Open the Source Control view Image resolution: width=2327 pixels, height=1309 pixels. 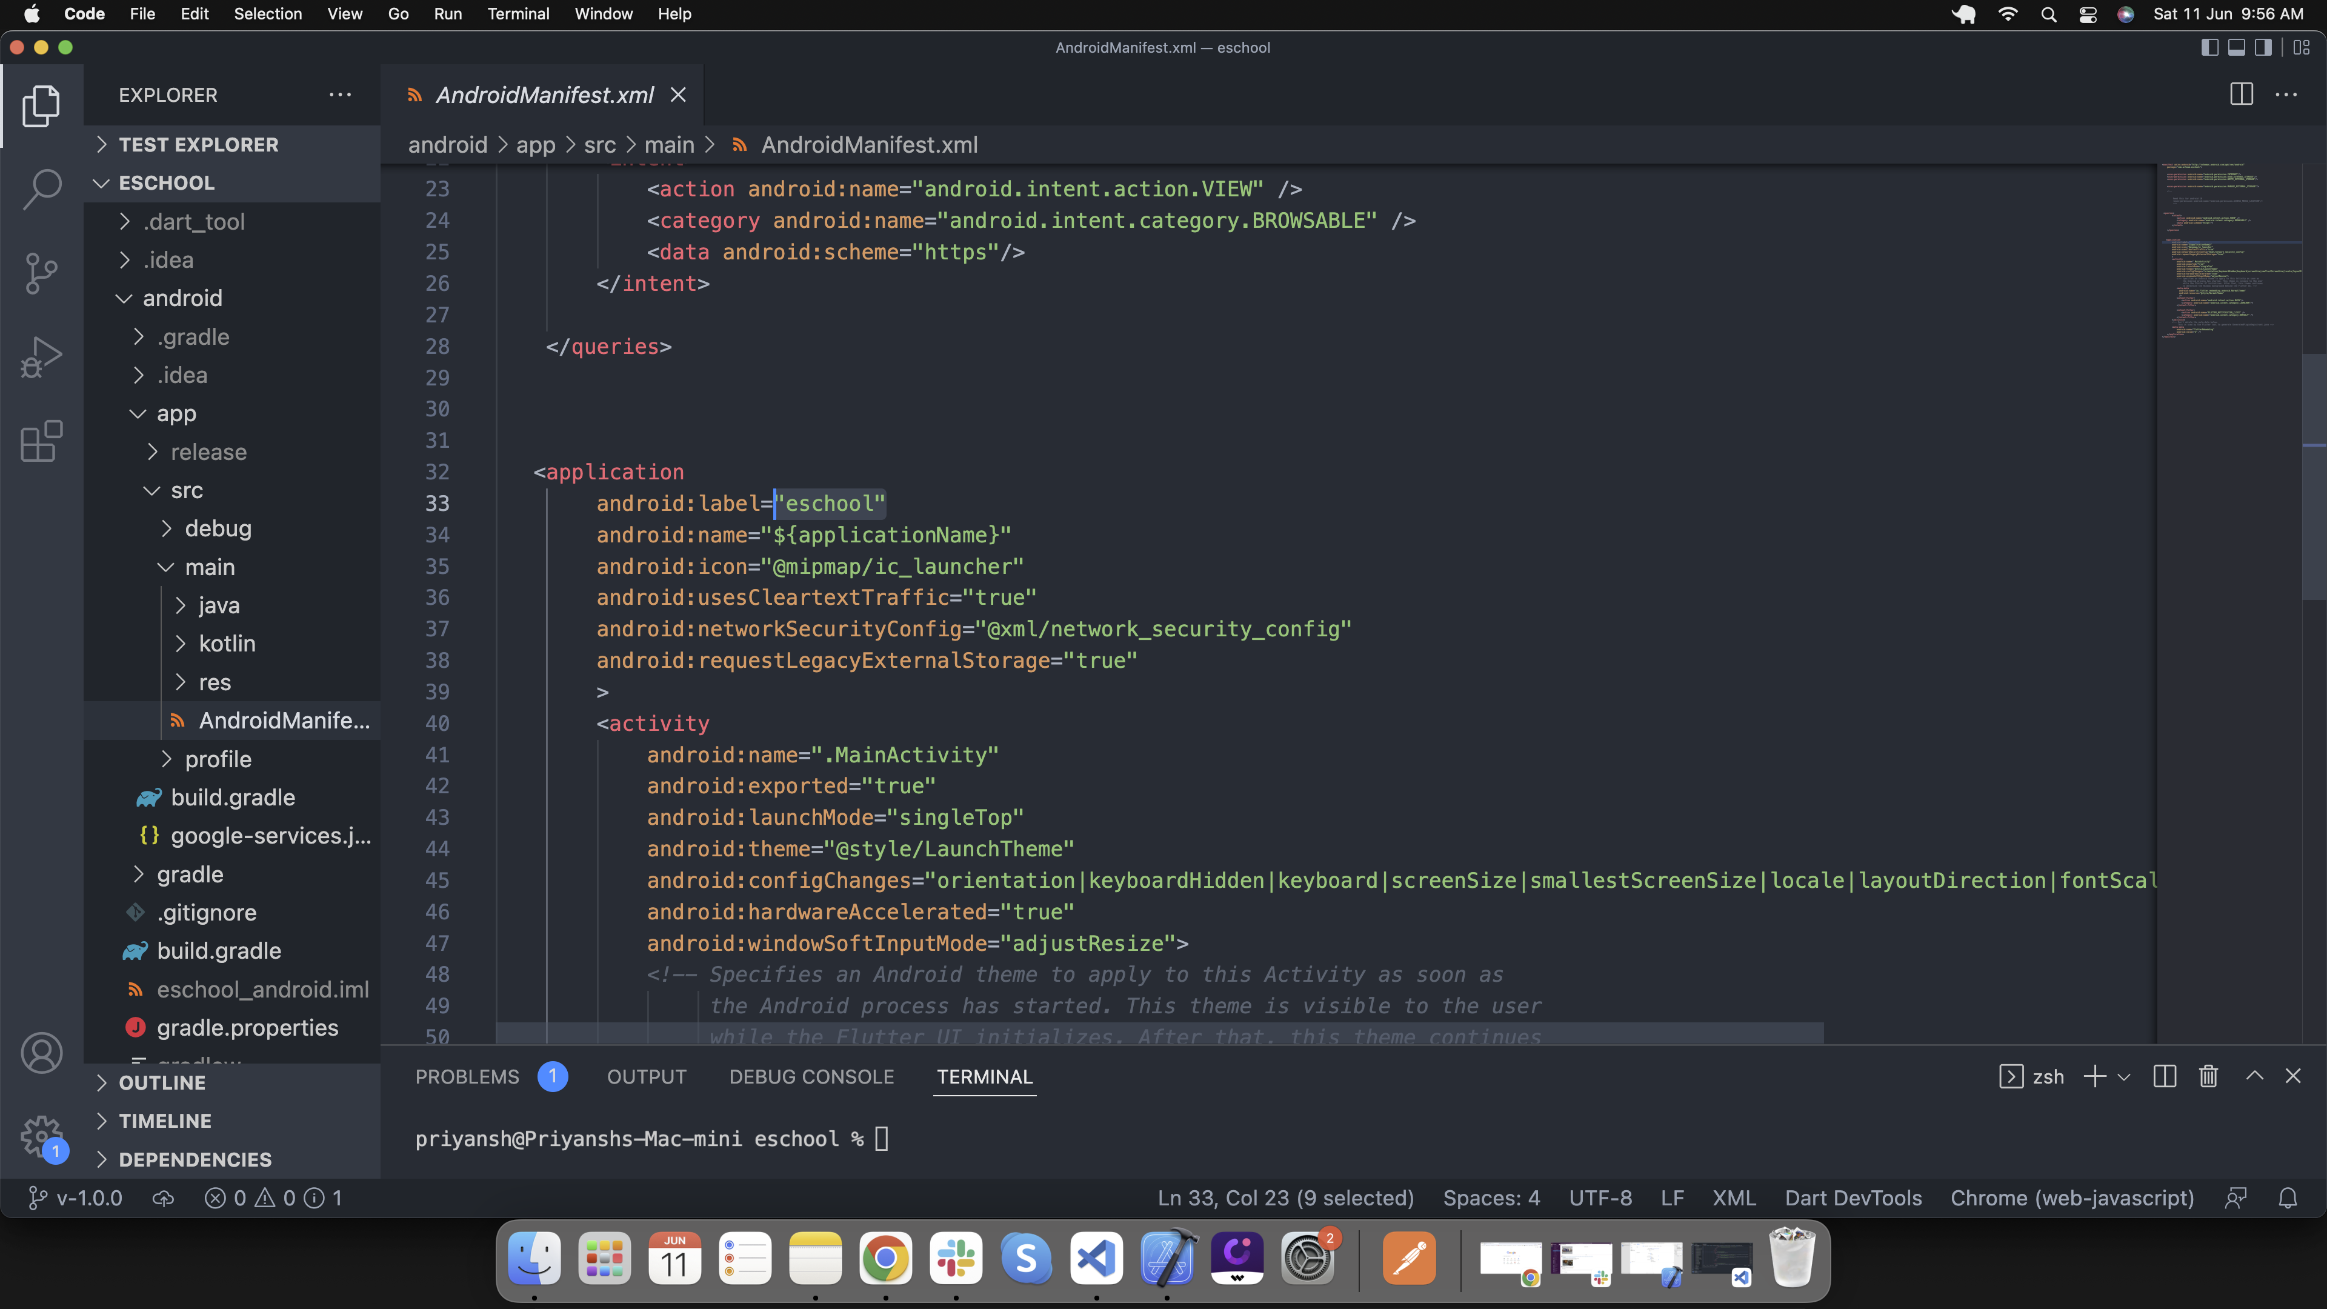[42, 273]
